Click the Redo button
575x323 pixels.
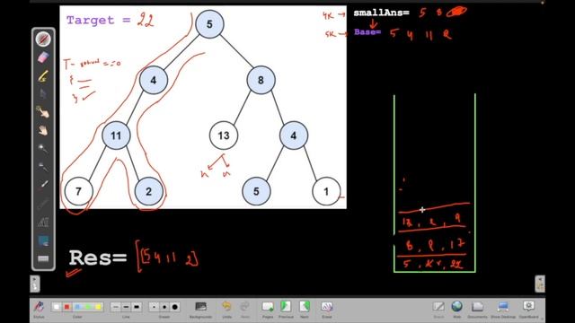coord(244,309)
